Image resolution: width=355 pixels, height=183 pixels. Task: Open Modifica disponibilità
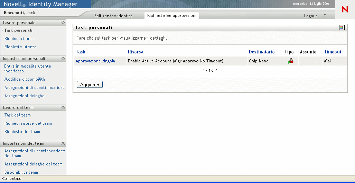coord(25,79)
